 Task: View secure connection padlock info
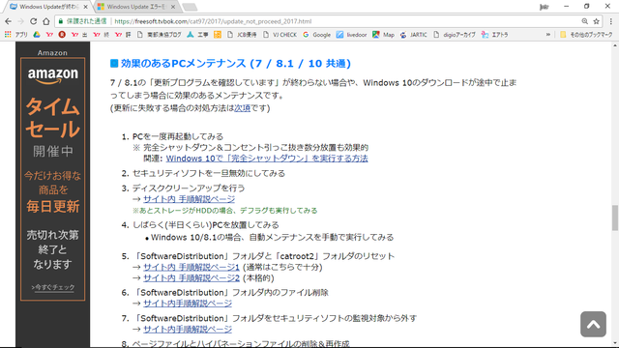61,21
